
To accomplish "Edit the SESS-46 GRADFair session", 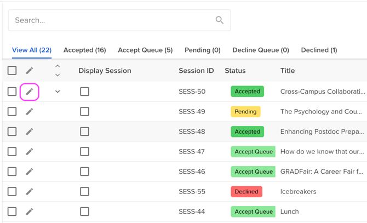I will pos(30,171).
